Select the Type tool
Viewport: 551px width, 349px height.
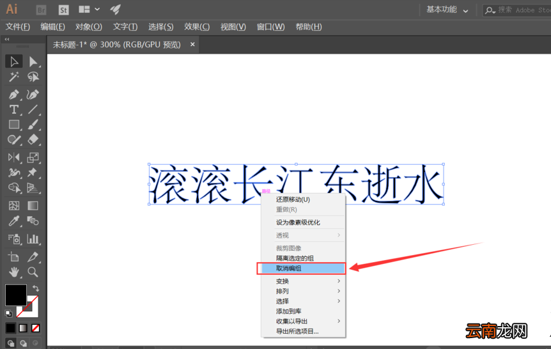click(x=14, y=109)
